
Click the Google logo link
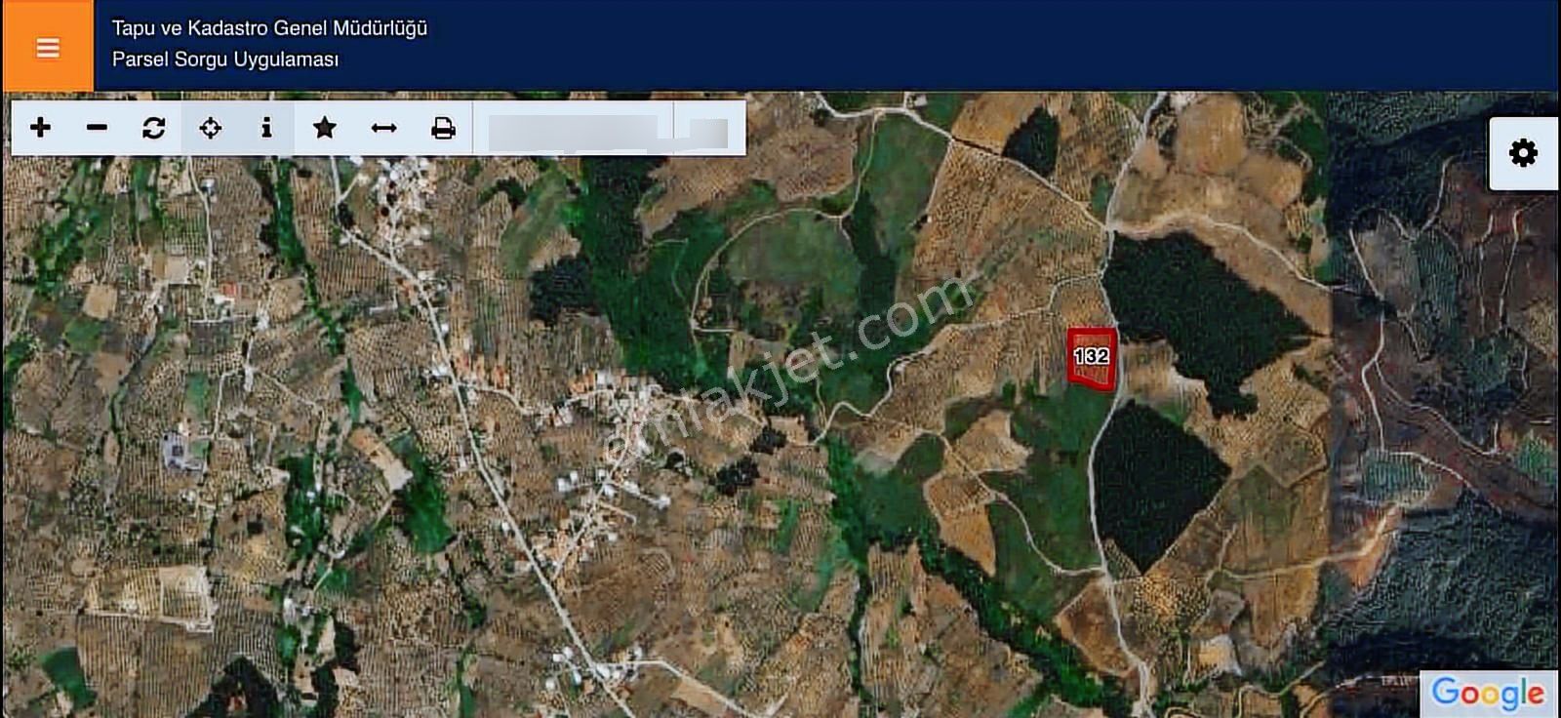(1488, 693)
